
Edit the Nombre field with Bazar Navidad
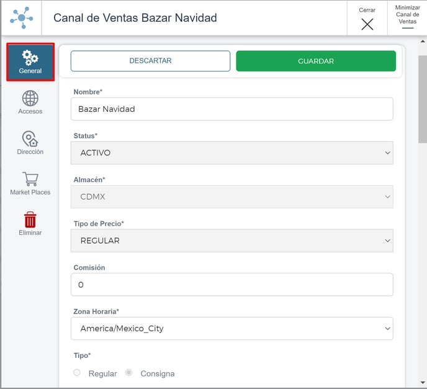coord(231,109)
